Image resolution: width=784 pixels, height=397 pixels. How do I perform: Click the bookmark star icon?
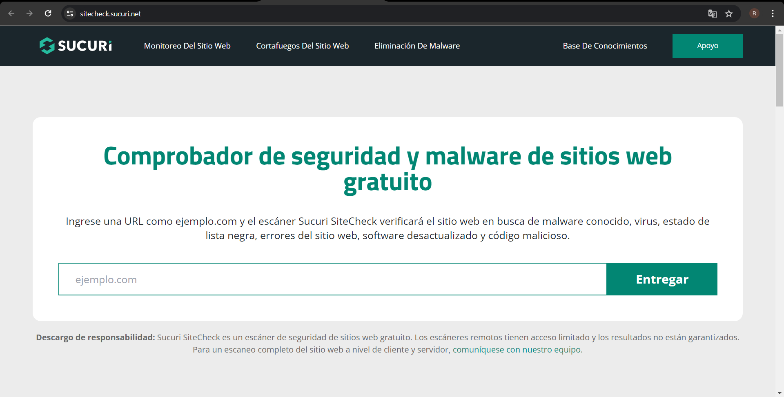729,13
